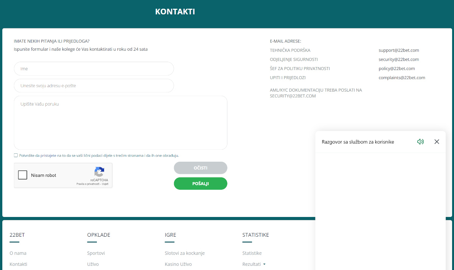Mute chat sound with speaker icon

click(420, 142)
